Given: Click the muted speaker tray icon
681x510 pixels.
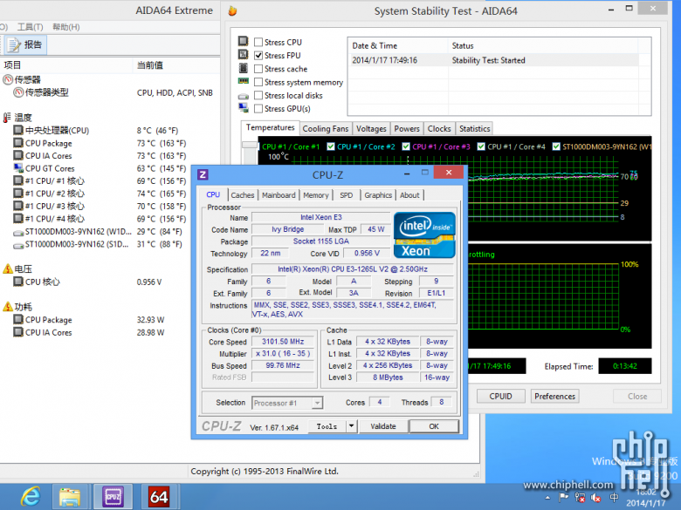Looking at the screenshot, I should (595, 498).
